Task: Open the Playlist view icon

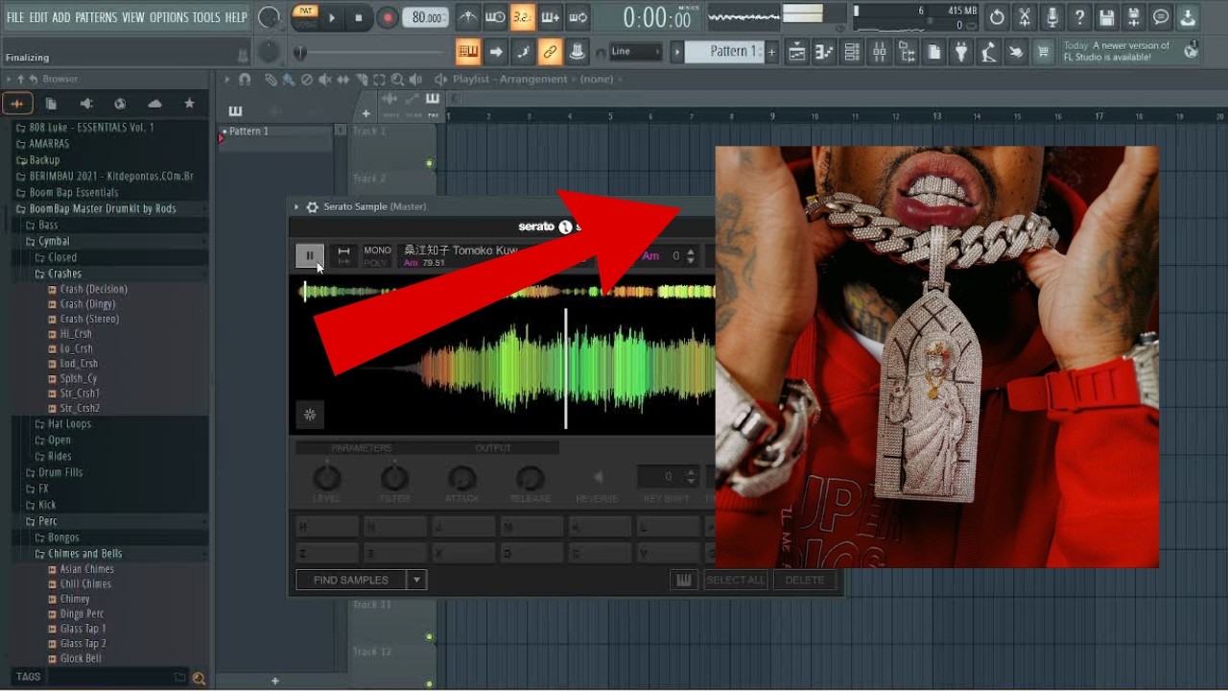Action: 796,52
